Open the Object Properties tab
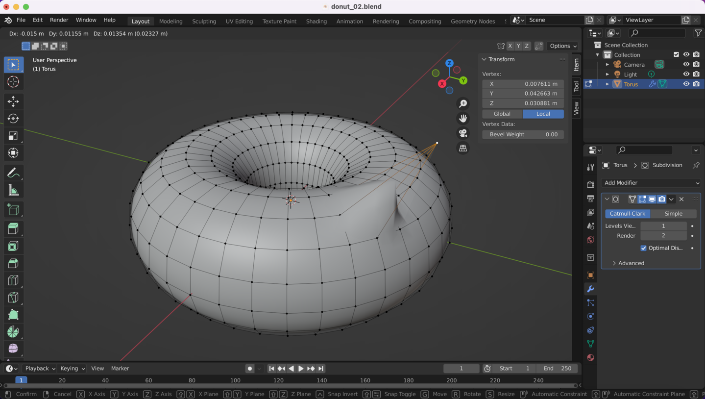 [590, 274]
